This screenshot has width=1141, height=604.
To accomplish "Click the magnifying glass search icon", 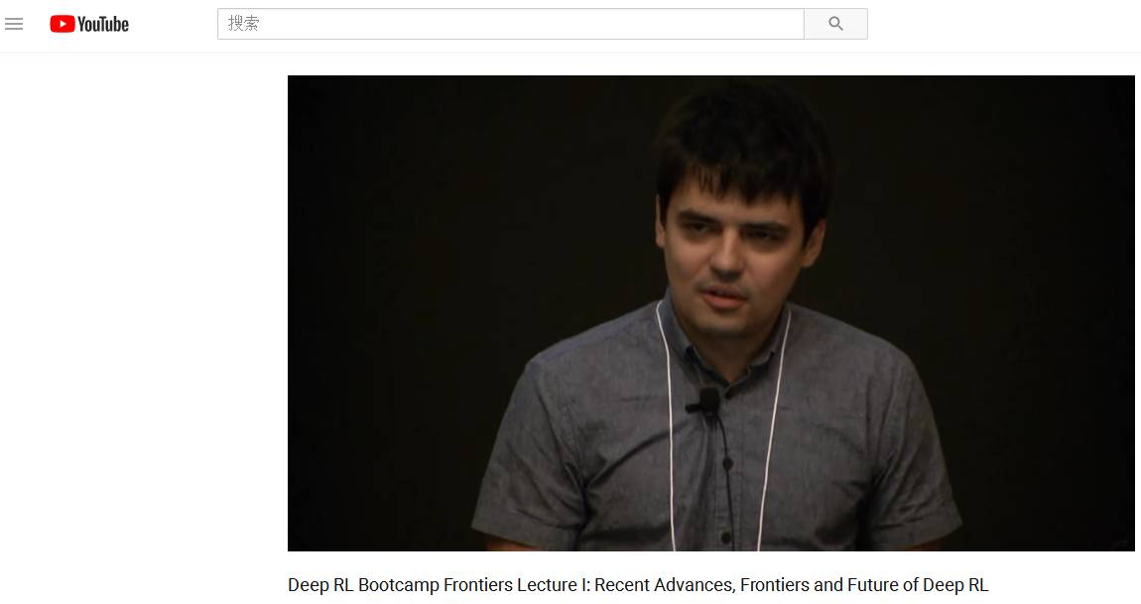I will point(835,24).
